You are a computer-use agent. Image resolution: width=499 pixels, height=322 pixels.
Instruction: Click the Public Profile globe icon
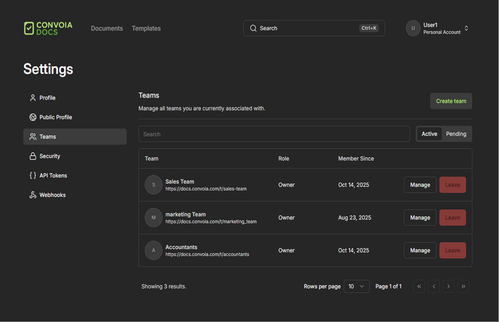(x=33, y=117)
